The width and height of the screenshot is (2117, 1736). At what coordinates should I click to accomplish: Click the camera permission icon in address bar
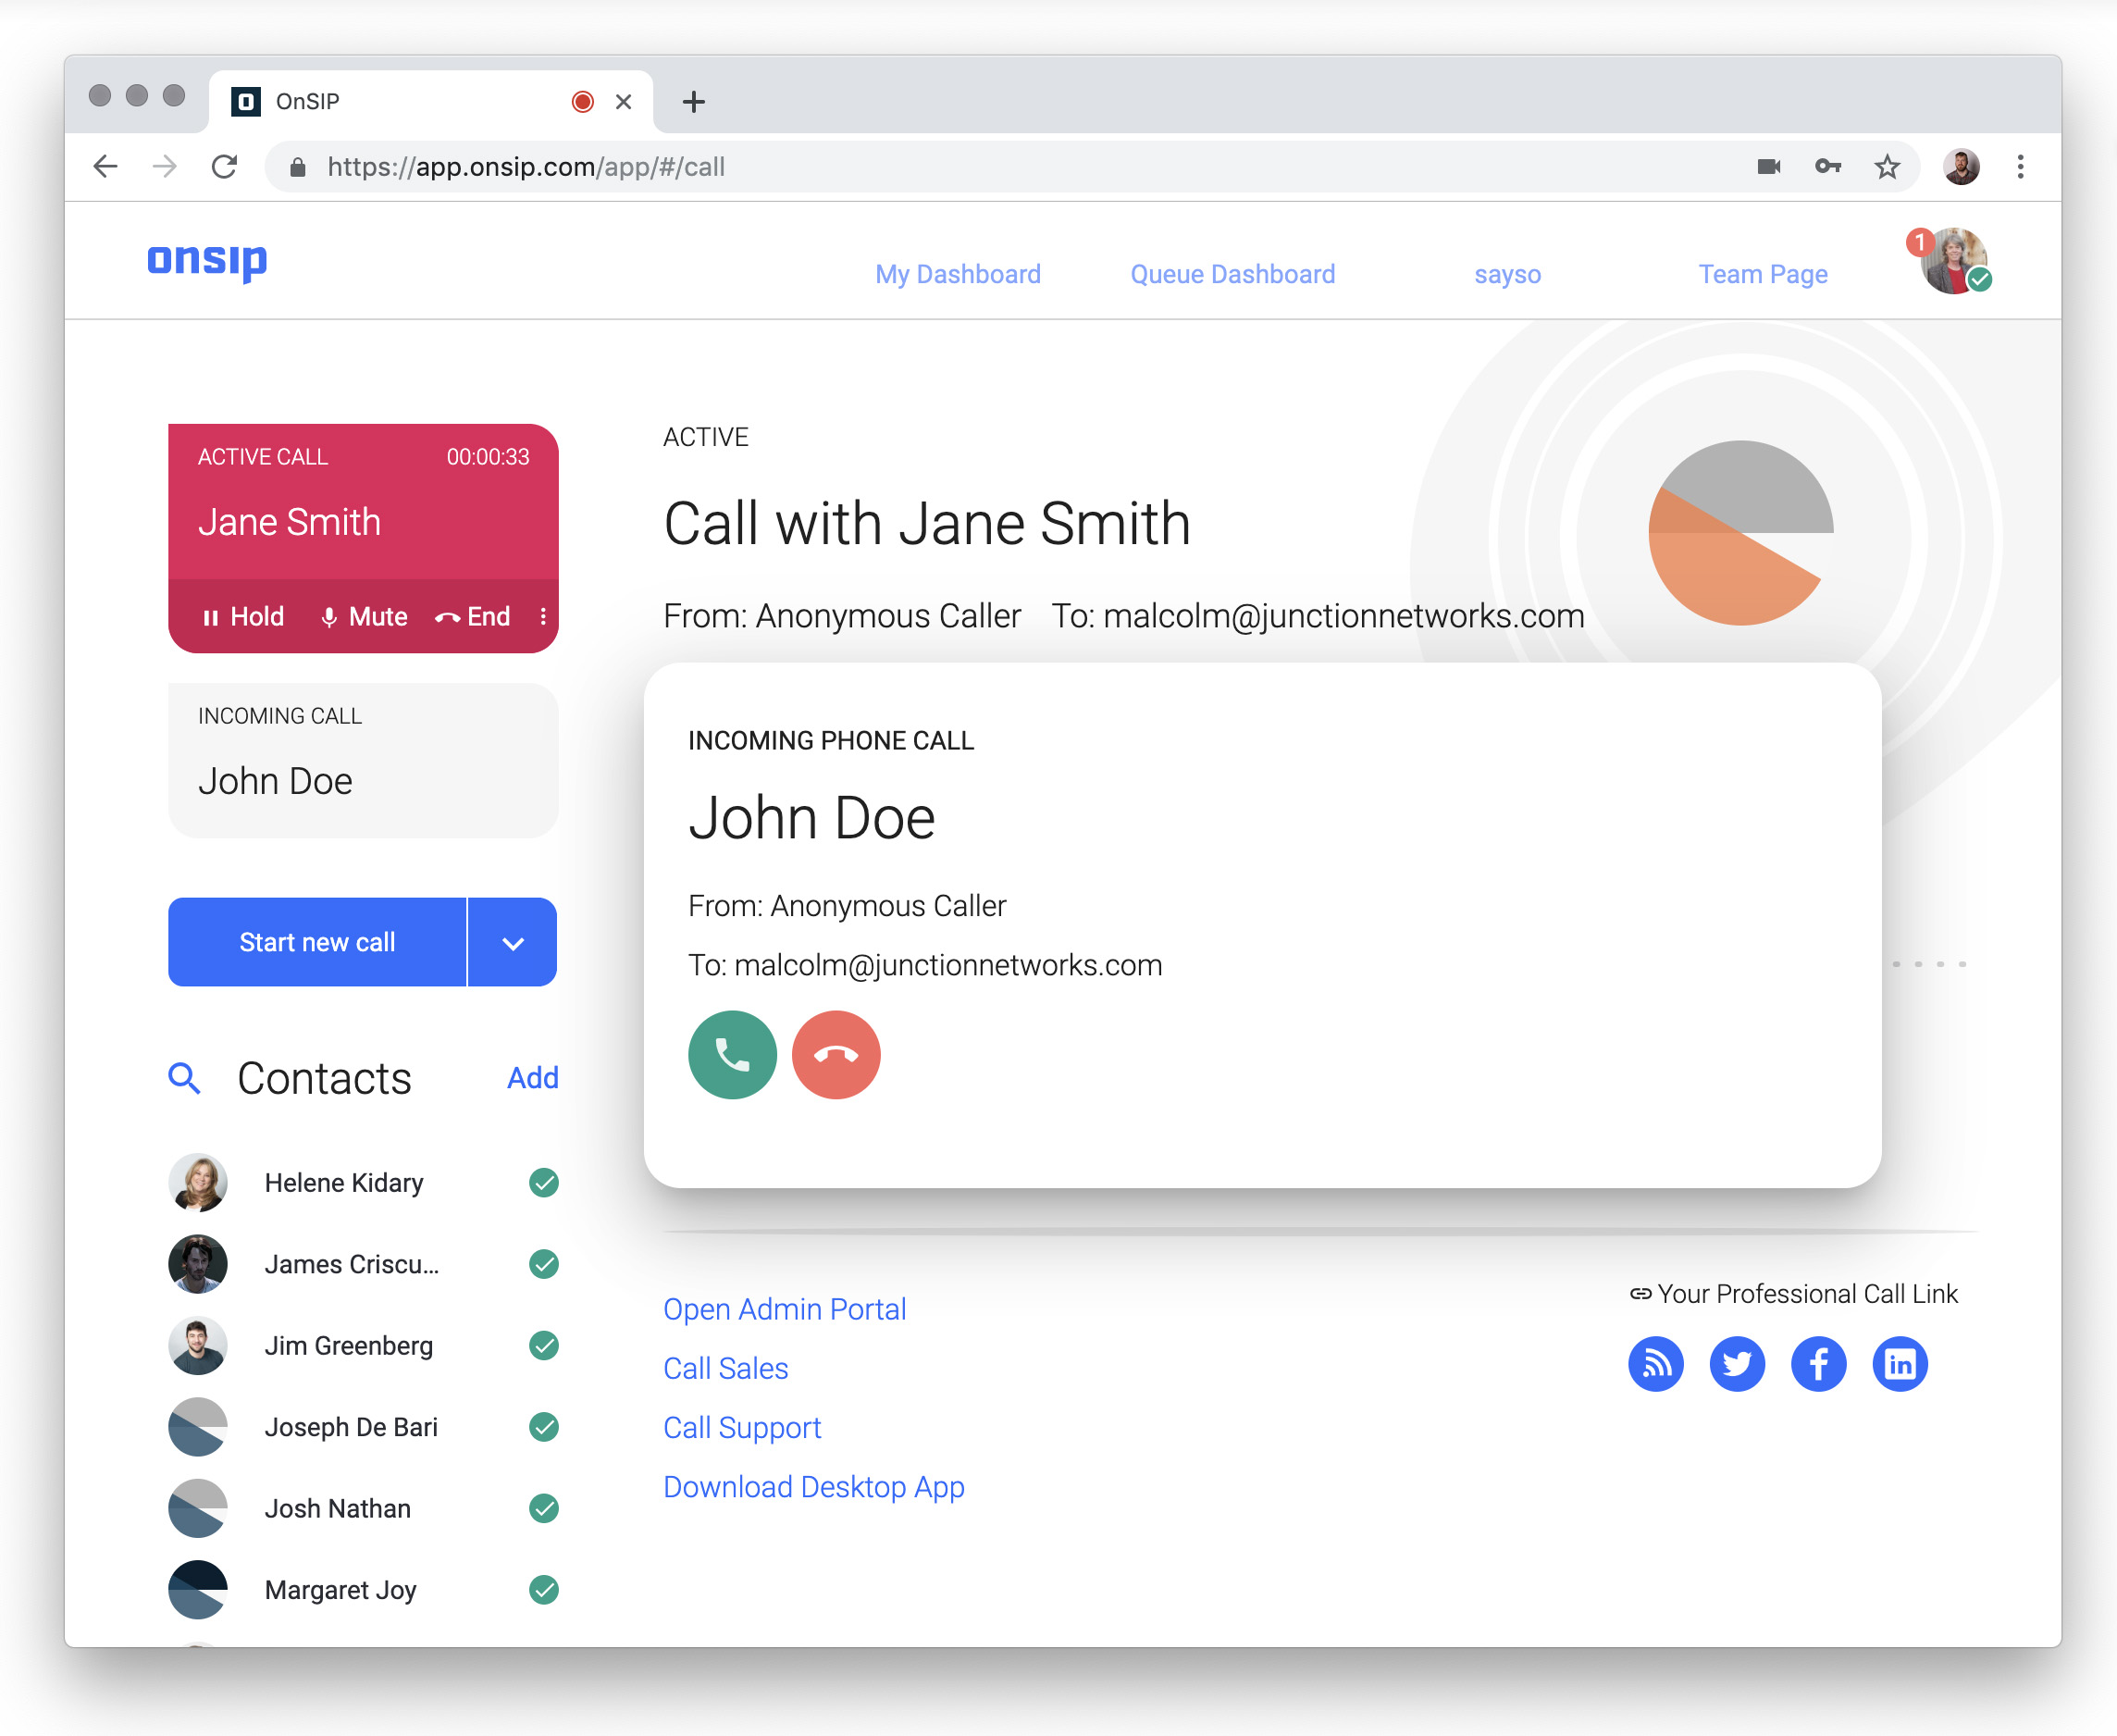1769,166
